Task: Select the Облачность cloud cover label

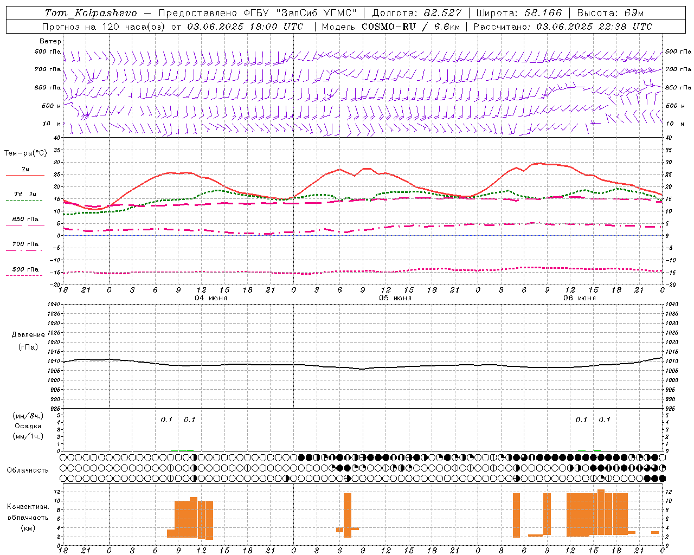Action: pos(28,470)
